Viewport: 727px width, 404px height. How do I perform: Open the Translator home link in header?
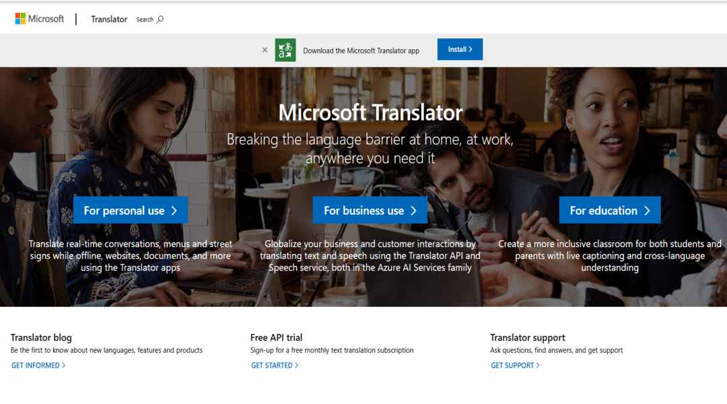click(109, 20)
